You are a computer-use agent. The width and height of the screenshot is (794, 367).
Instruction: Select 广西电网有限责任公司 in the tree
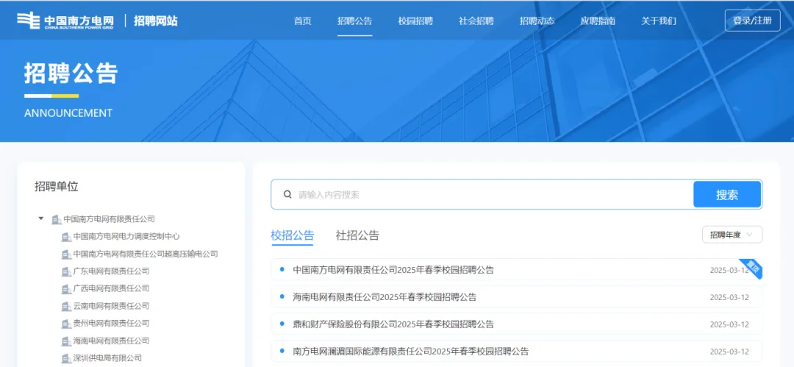[112, 289]
